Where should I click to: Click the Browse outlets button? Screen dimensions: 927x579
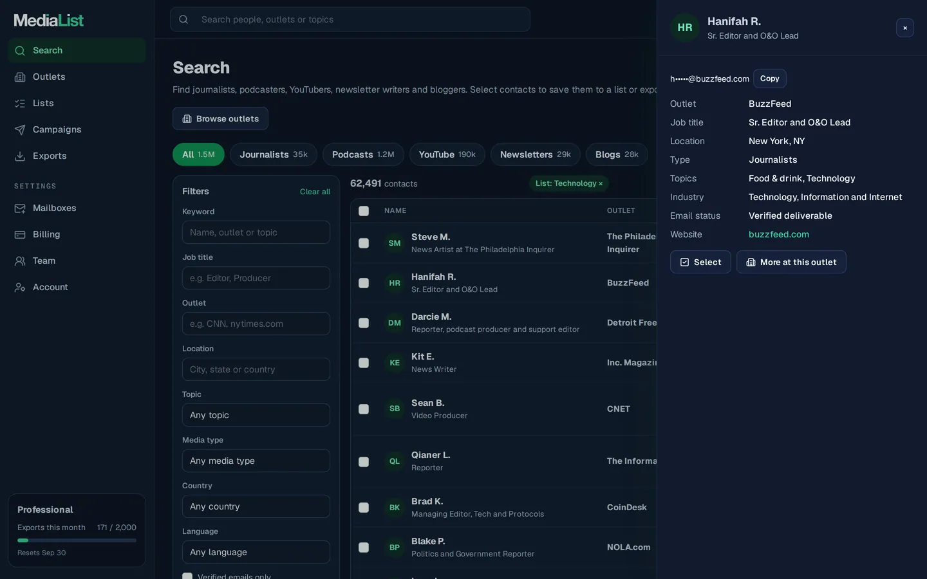point(220,118)
